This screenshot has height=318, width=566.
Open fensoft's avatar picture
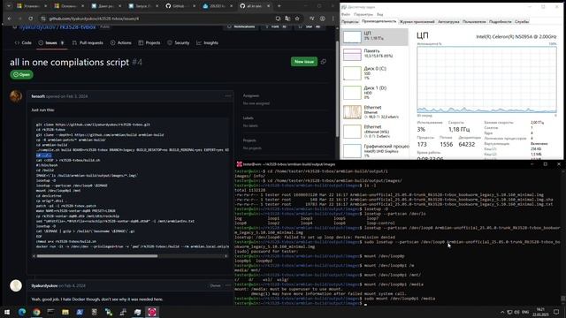coord(16,96)
